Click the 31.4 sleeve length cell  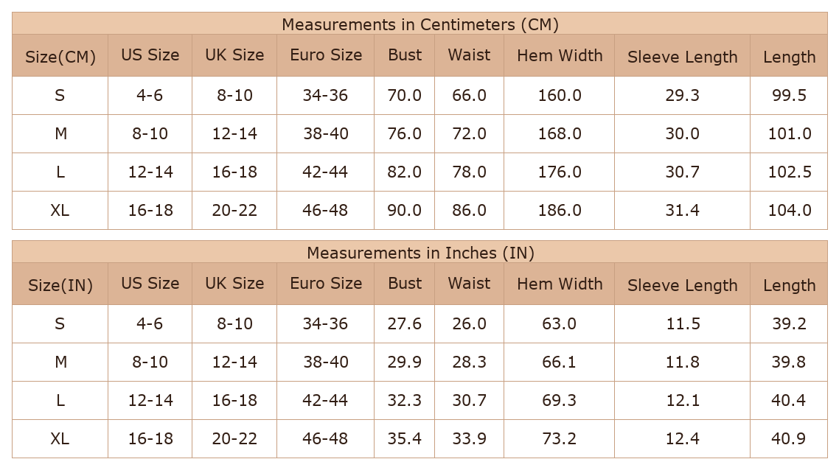(x=682, y=210)
